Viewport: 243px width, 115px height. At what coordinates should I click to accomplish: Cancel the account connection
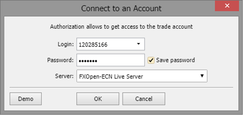[x=144, y=99]
